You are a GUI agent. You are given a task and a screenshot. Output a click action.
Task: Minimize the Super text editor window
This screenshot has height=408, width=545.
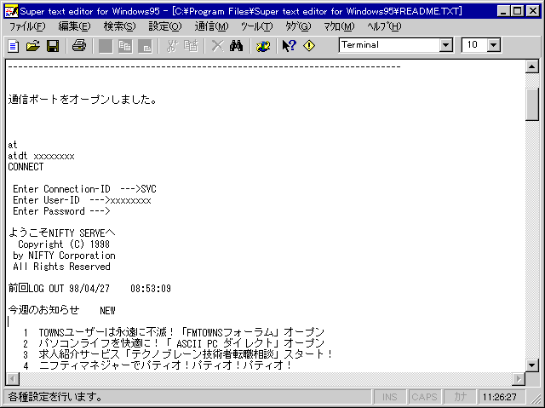pyautogui.click(x=503, y=11)
